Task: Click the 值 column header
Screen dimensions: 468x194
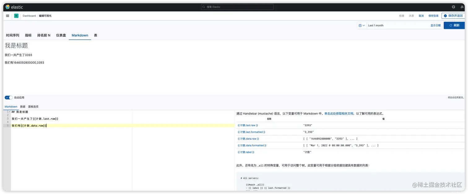Action: 383,119
